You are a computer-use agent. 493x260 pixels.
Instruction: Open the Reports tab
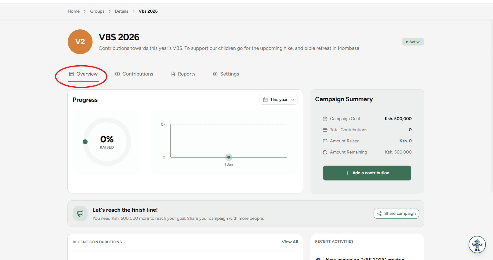[x=183, y=74]
